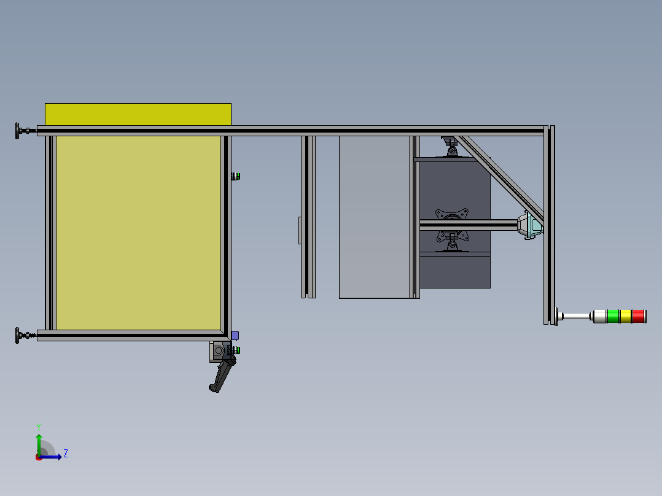The width and height of the screenshot is (662, 496).
Task: Select the bright yellow panel above the top rail
Action: coord(138,114)
